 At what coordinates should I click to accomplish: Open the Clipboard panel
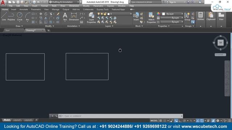click(211, 16)
